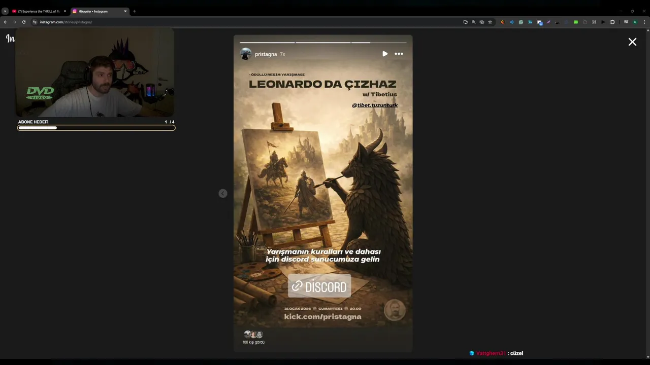Open the tab search dropdown
Screen dimensions: 650x365
pos(5,11)
